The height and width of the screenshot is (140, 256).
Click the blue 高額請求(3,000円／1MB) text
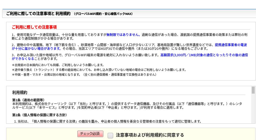tap(178, 55)
